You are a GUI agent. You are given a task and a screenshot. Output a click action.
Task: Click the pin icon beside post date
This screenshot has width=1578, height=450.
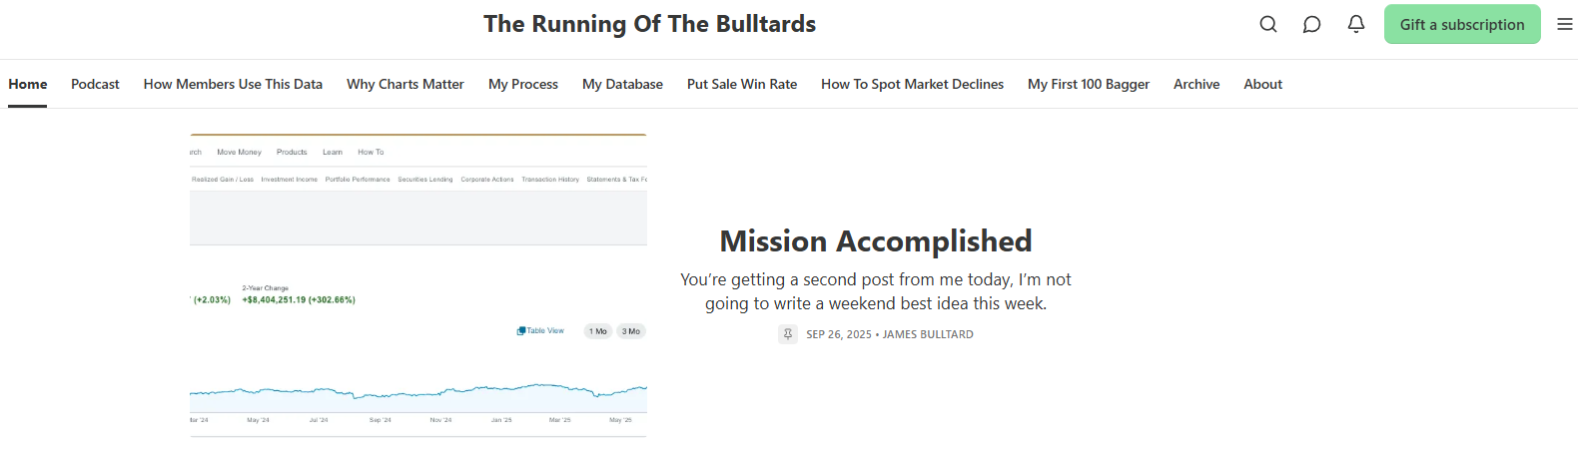point(788,334)
